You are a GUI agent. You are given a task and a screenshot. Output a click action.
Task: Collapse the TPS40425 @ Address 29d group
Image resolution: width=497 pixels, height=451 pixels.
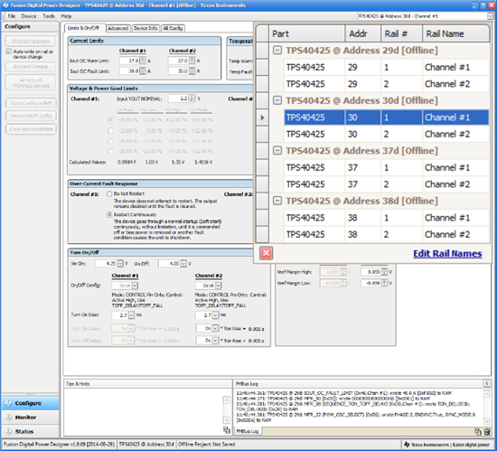coord(277,51)
